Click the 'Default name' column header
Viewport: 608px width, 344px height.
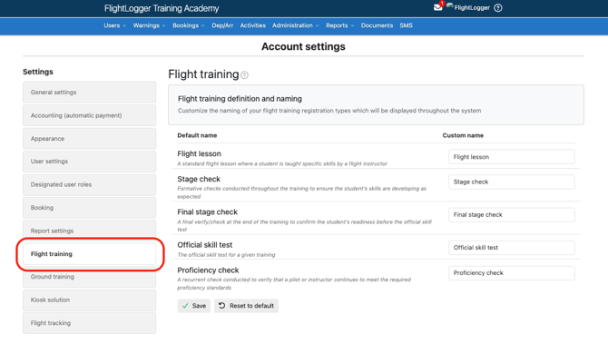(x=197, y=135)
